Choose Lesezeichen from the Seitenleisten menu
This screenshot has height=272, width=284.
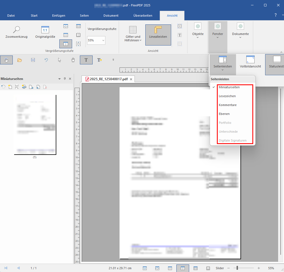coord(227,96)
